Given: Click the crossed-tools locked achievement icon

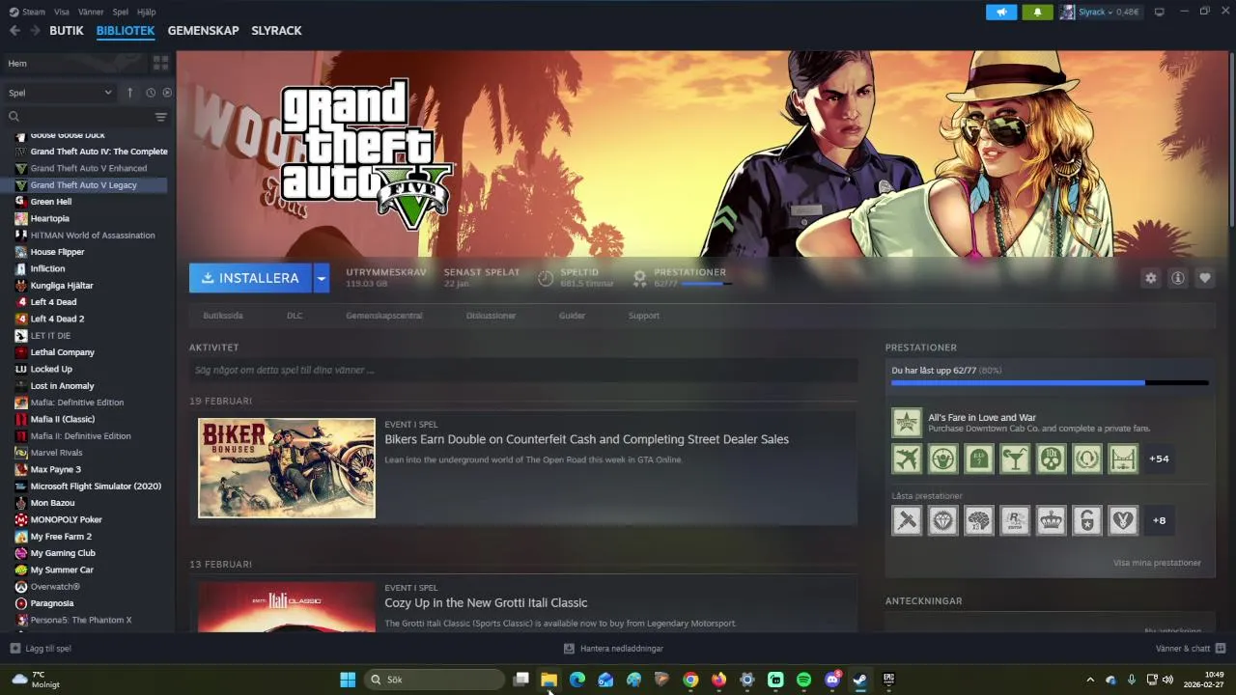Looking at the screenshot, I should coord(907,520).
